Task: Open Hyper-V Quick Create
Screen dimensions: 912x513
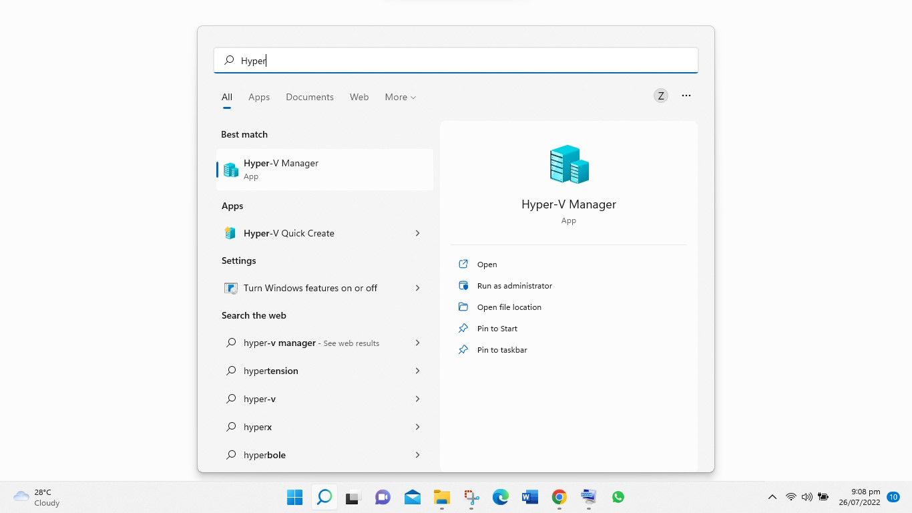Action: click(288, 233)
